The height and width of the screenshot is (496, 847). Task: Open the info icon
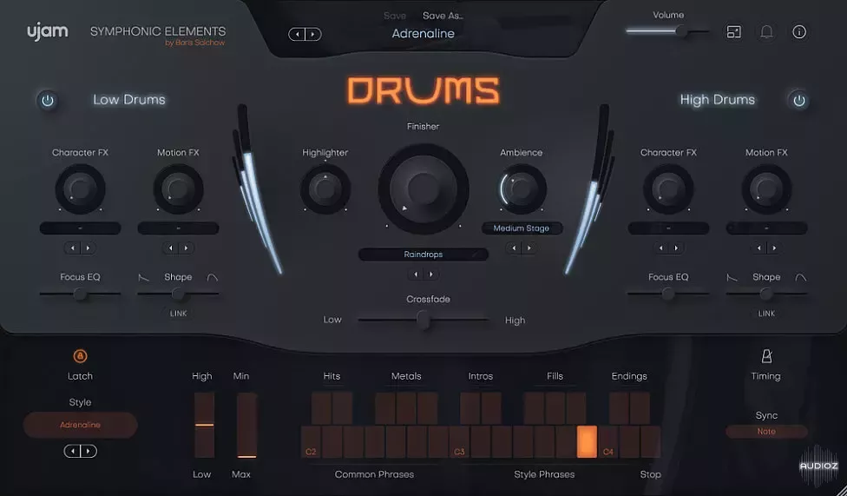(799, 32)
